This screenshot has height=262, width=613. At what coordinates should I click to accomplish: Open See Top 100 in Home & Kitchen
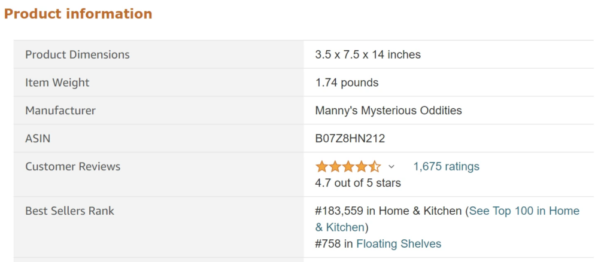click(x=524, y=211)
